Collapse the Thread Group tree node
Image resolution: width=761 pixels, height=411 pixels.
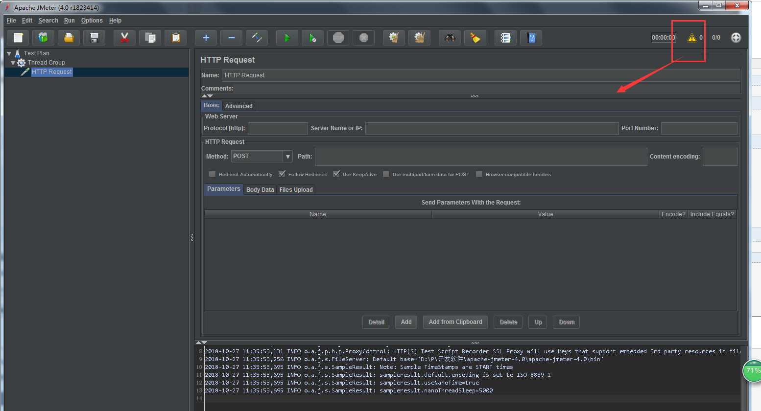click(x=13, y=63)
